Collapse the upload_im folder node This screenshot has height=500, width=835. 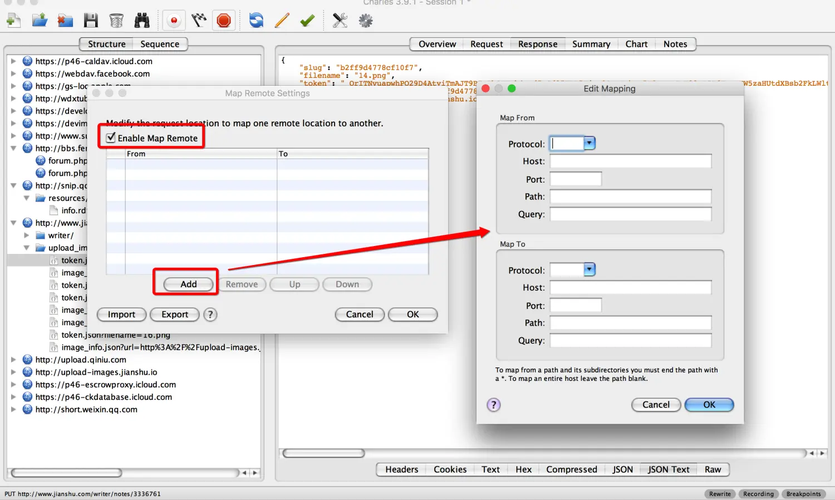(x=26, y=248)
